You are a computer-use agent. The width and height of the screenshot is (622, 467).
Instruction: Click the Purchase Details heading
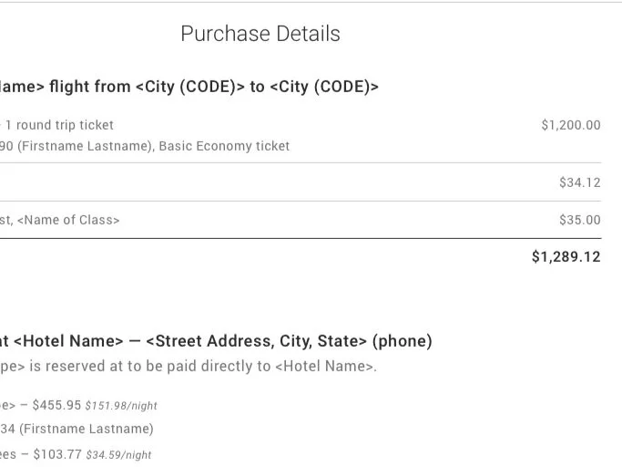[260, 34]
